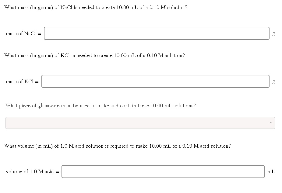This screenshot has width=282, height=193.
Task: Click the acid dilution question text
Action: coord(118,146)
